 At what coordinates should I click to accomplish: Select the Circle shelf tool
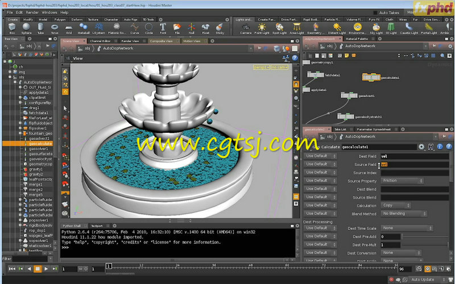coord(149,28)
